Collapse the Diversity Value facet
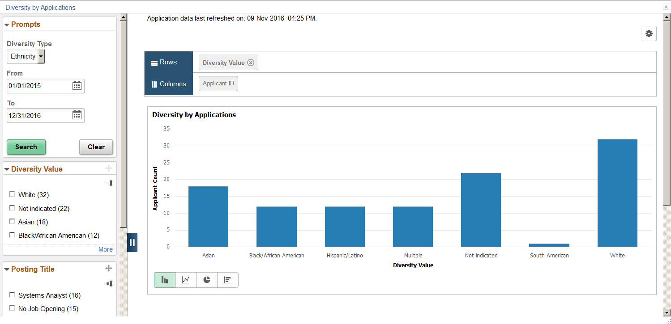671x324 pixels. (7, 169)
